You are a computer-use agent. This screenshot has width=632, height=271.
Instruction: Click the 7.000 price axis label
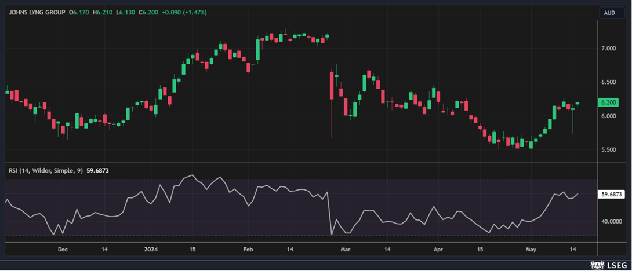[609, 48]
